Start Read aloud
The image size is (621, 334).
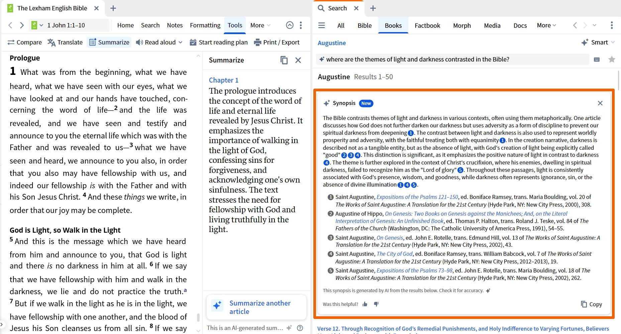[156, 42]
